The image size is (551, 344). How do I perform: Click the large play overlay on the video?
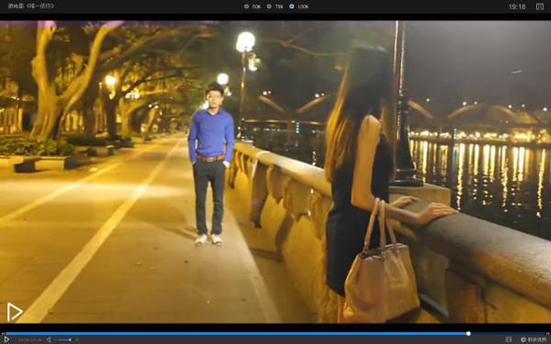pyautogui.click(x=15, y=312)
